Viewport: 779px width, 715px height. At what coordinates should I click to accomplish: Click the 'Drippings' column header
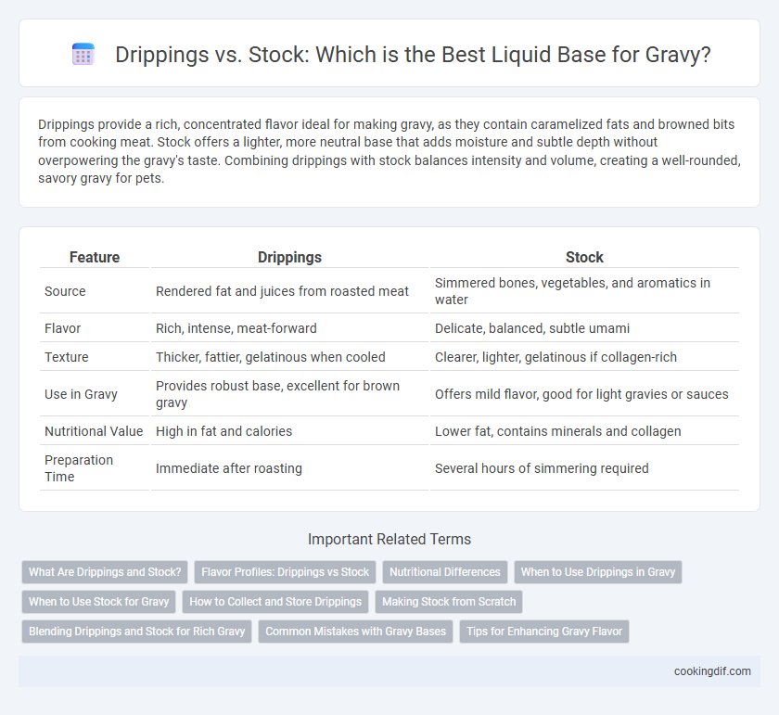coord(289,257)
